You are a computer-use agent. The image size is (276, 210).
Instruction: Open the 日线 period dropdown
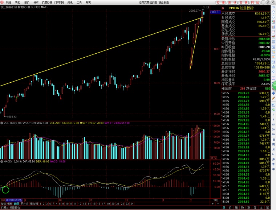215,200
